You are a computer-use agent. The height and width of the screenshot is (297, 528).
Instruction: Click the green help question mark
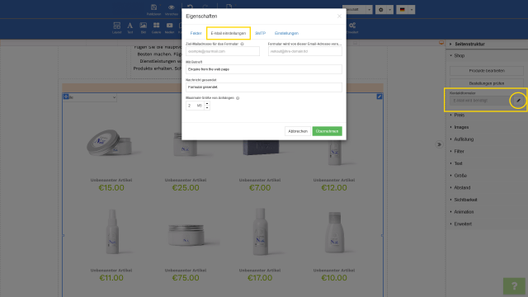[514, 286]
